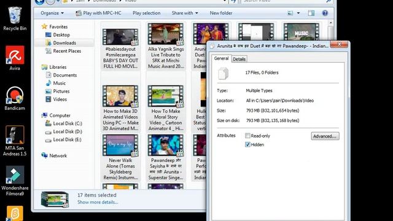Open Bandicam desktop shortcut
This screenshot has height=221, width=393.
point(15,98)
